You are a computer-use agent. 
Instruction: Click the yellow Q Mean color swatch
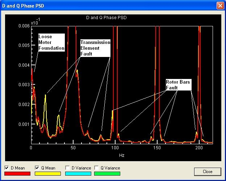coord(47,173)
